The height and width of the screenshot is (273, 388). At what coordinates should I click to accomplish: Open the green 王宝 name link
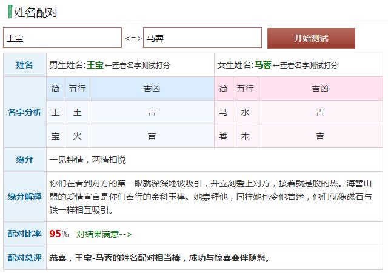95,65
